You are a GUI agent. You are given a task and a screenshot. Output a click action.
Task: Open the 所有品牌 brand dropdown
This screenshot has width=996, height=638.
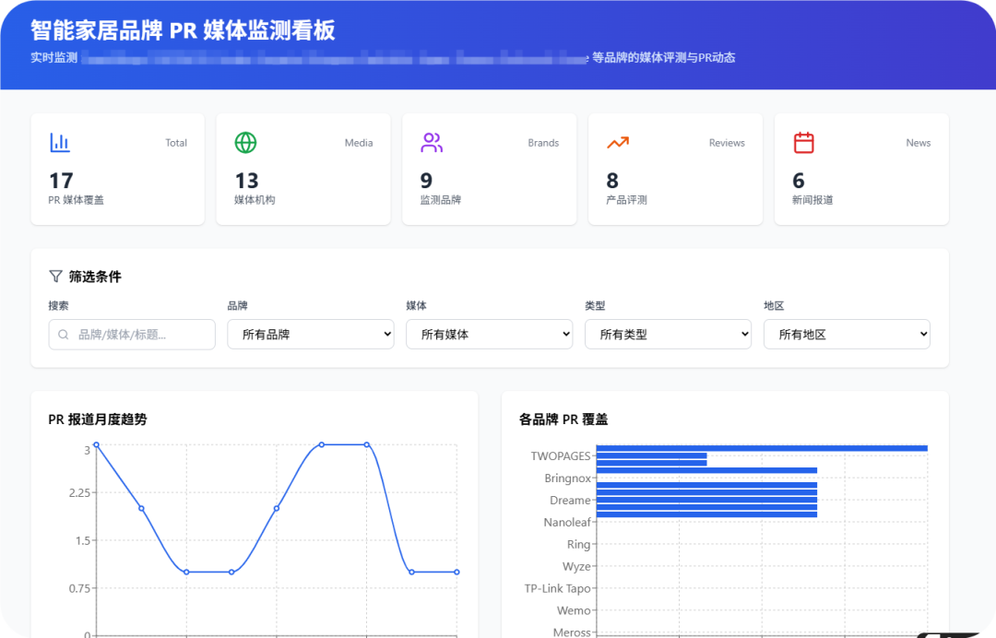click(311, 335)
